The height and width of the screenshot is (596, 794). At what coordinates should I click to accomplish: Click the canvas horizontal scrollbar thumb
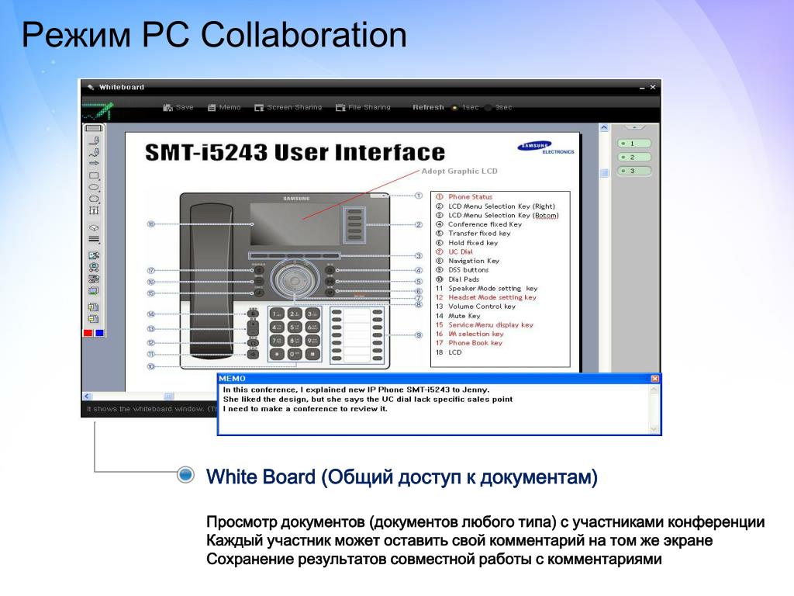pos(168,397)
